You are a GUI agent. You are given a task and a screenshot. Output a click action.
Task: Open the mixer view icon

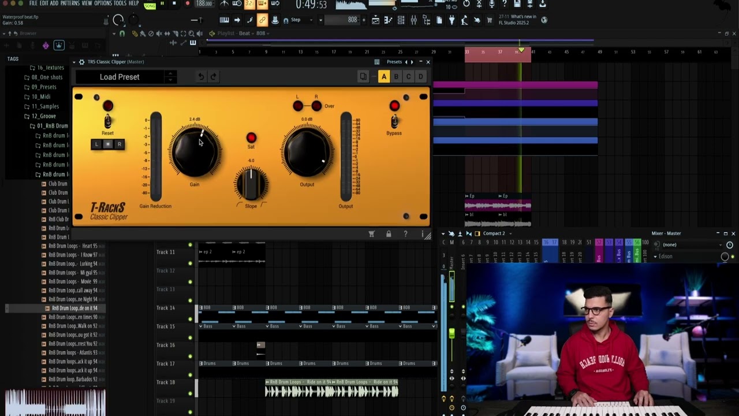pos(413,20)
